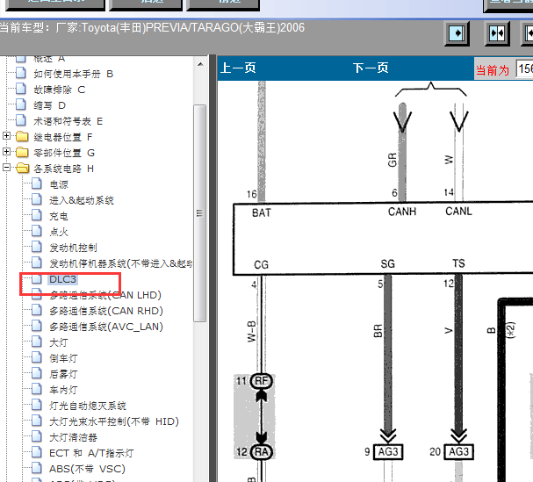Click the BAT terminal label in diagram
The width and height of the screenshot is (533, 482).
click(x=262, y=212)
